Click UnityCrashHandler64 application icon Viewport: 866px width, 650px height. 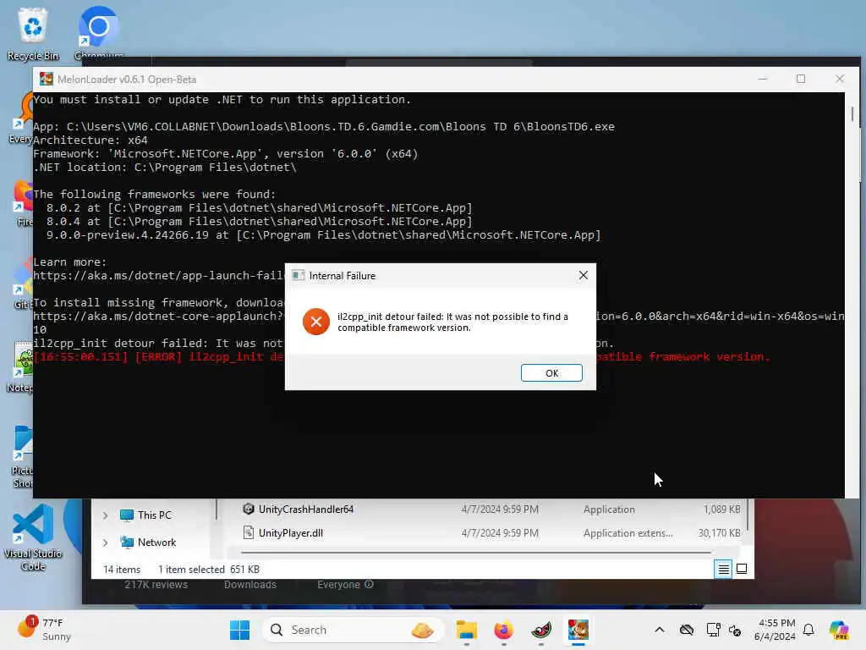(249, 509)
